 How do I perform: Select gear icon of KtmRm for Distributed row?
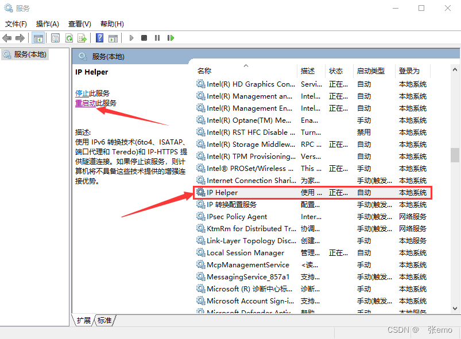pos(201,228)
